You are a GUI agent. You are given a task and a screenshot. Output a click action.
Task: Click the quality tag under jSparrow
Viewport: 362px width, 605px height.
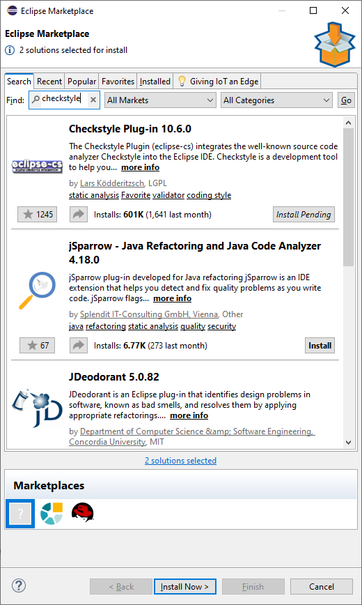coord(193,326)
